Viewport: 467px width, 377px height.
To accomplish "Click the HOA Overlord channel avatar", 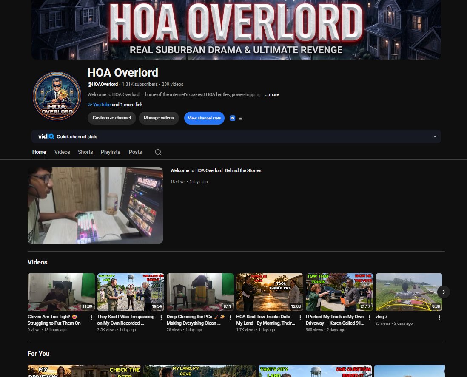I will click(x=57, y=96).
